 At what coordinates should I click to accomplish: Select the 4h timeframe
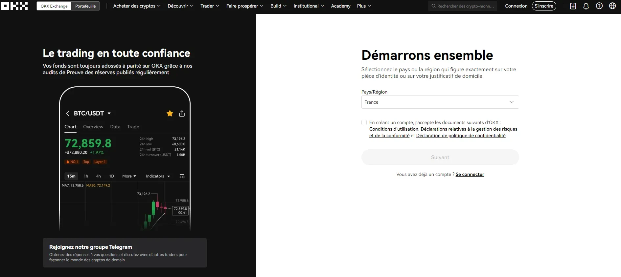click(98, 176)
